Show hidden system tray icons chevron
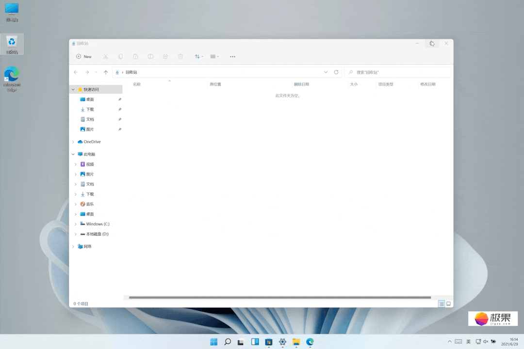Viewport: 524px width, 349px height. tap(449, 342)
